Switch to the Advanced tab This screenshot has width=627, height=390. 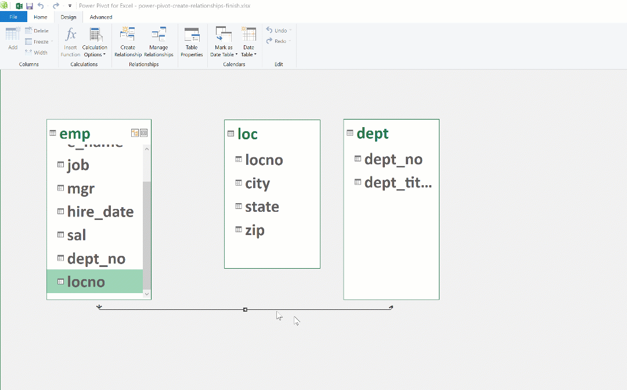coord(100,17)
